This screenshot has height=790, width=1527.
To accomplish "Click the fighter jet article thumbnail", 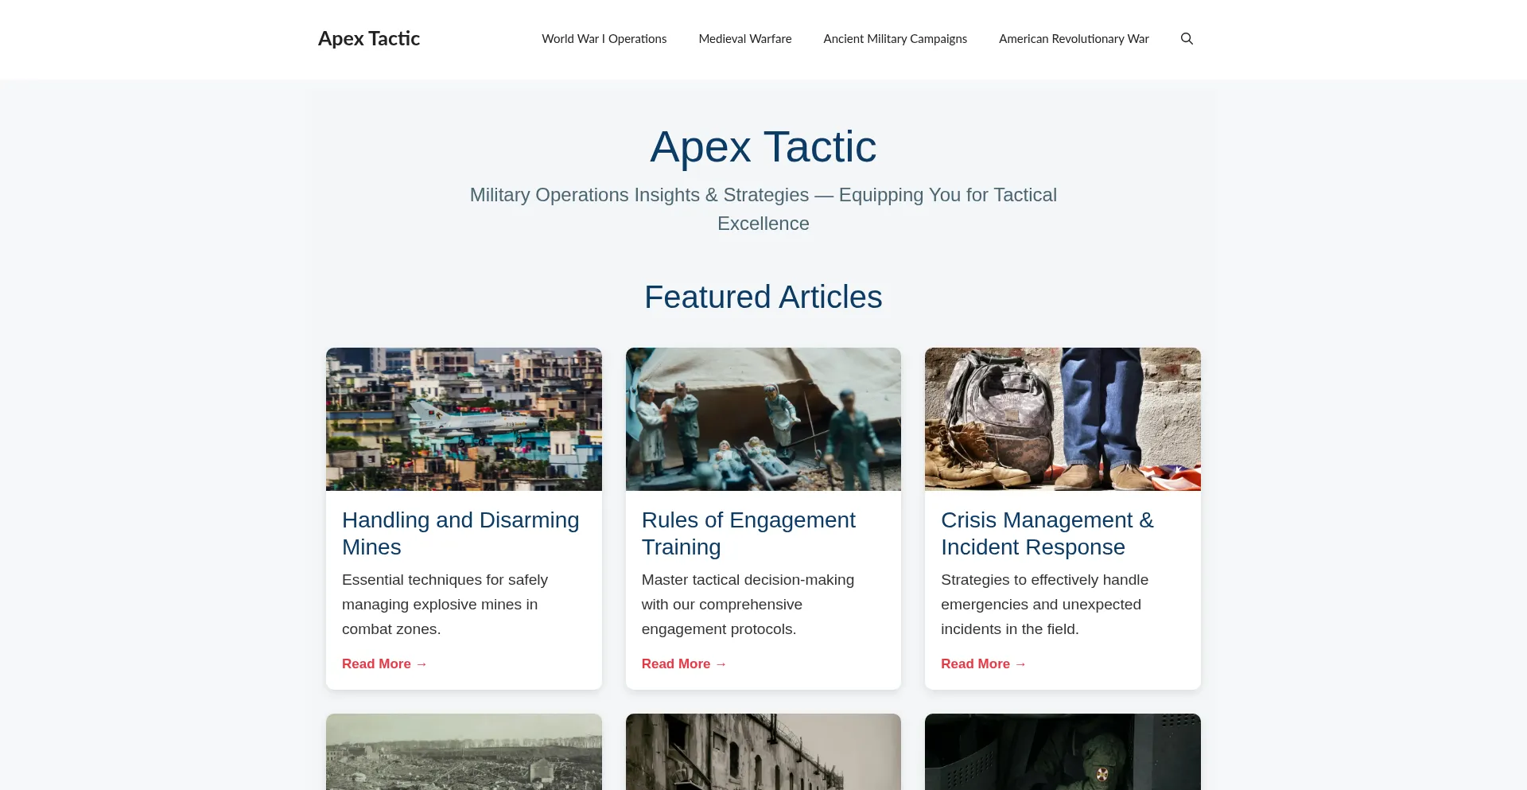I will [x=464, y=418].
